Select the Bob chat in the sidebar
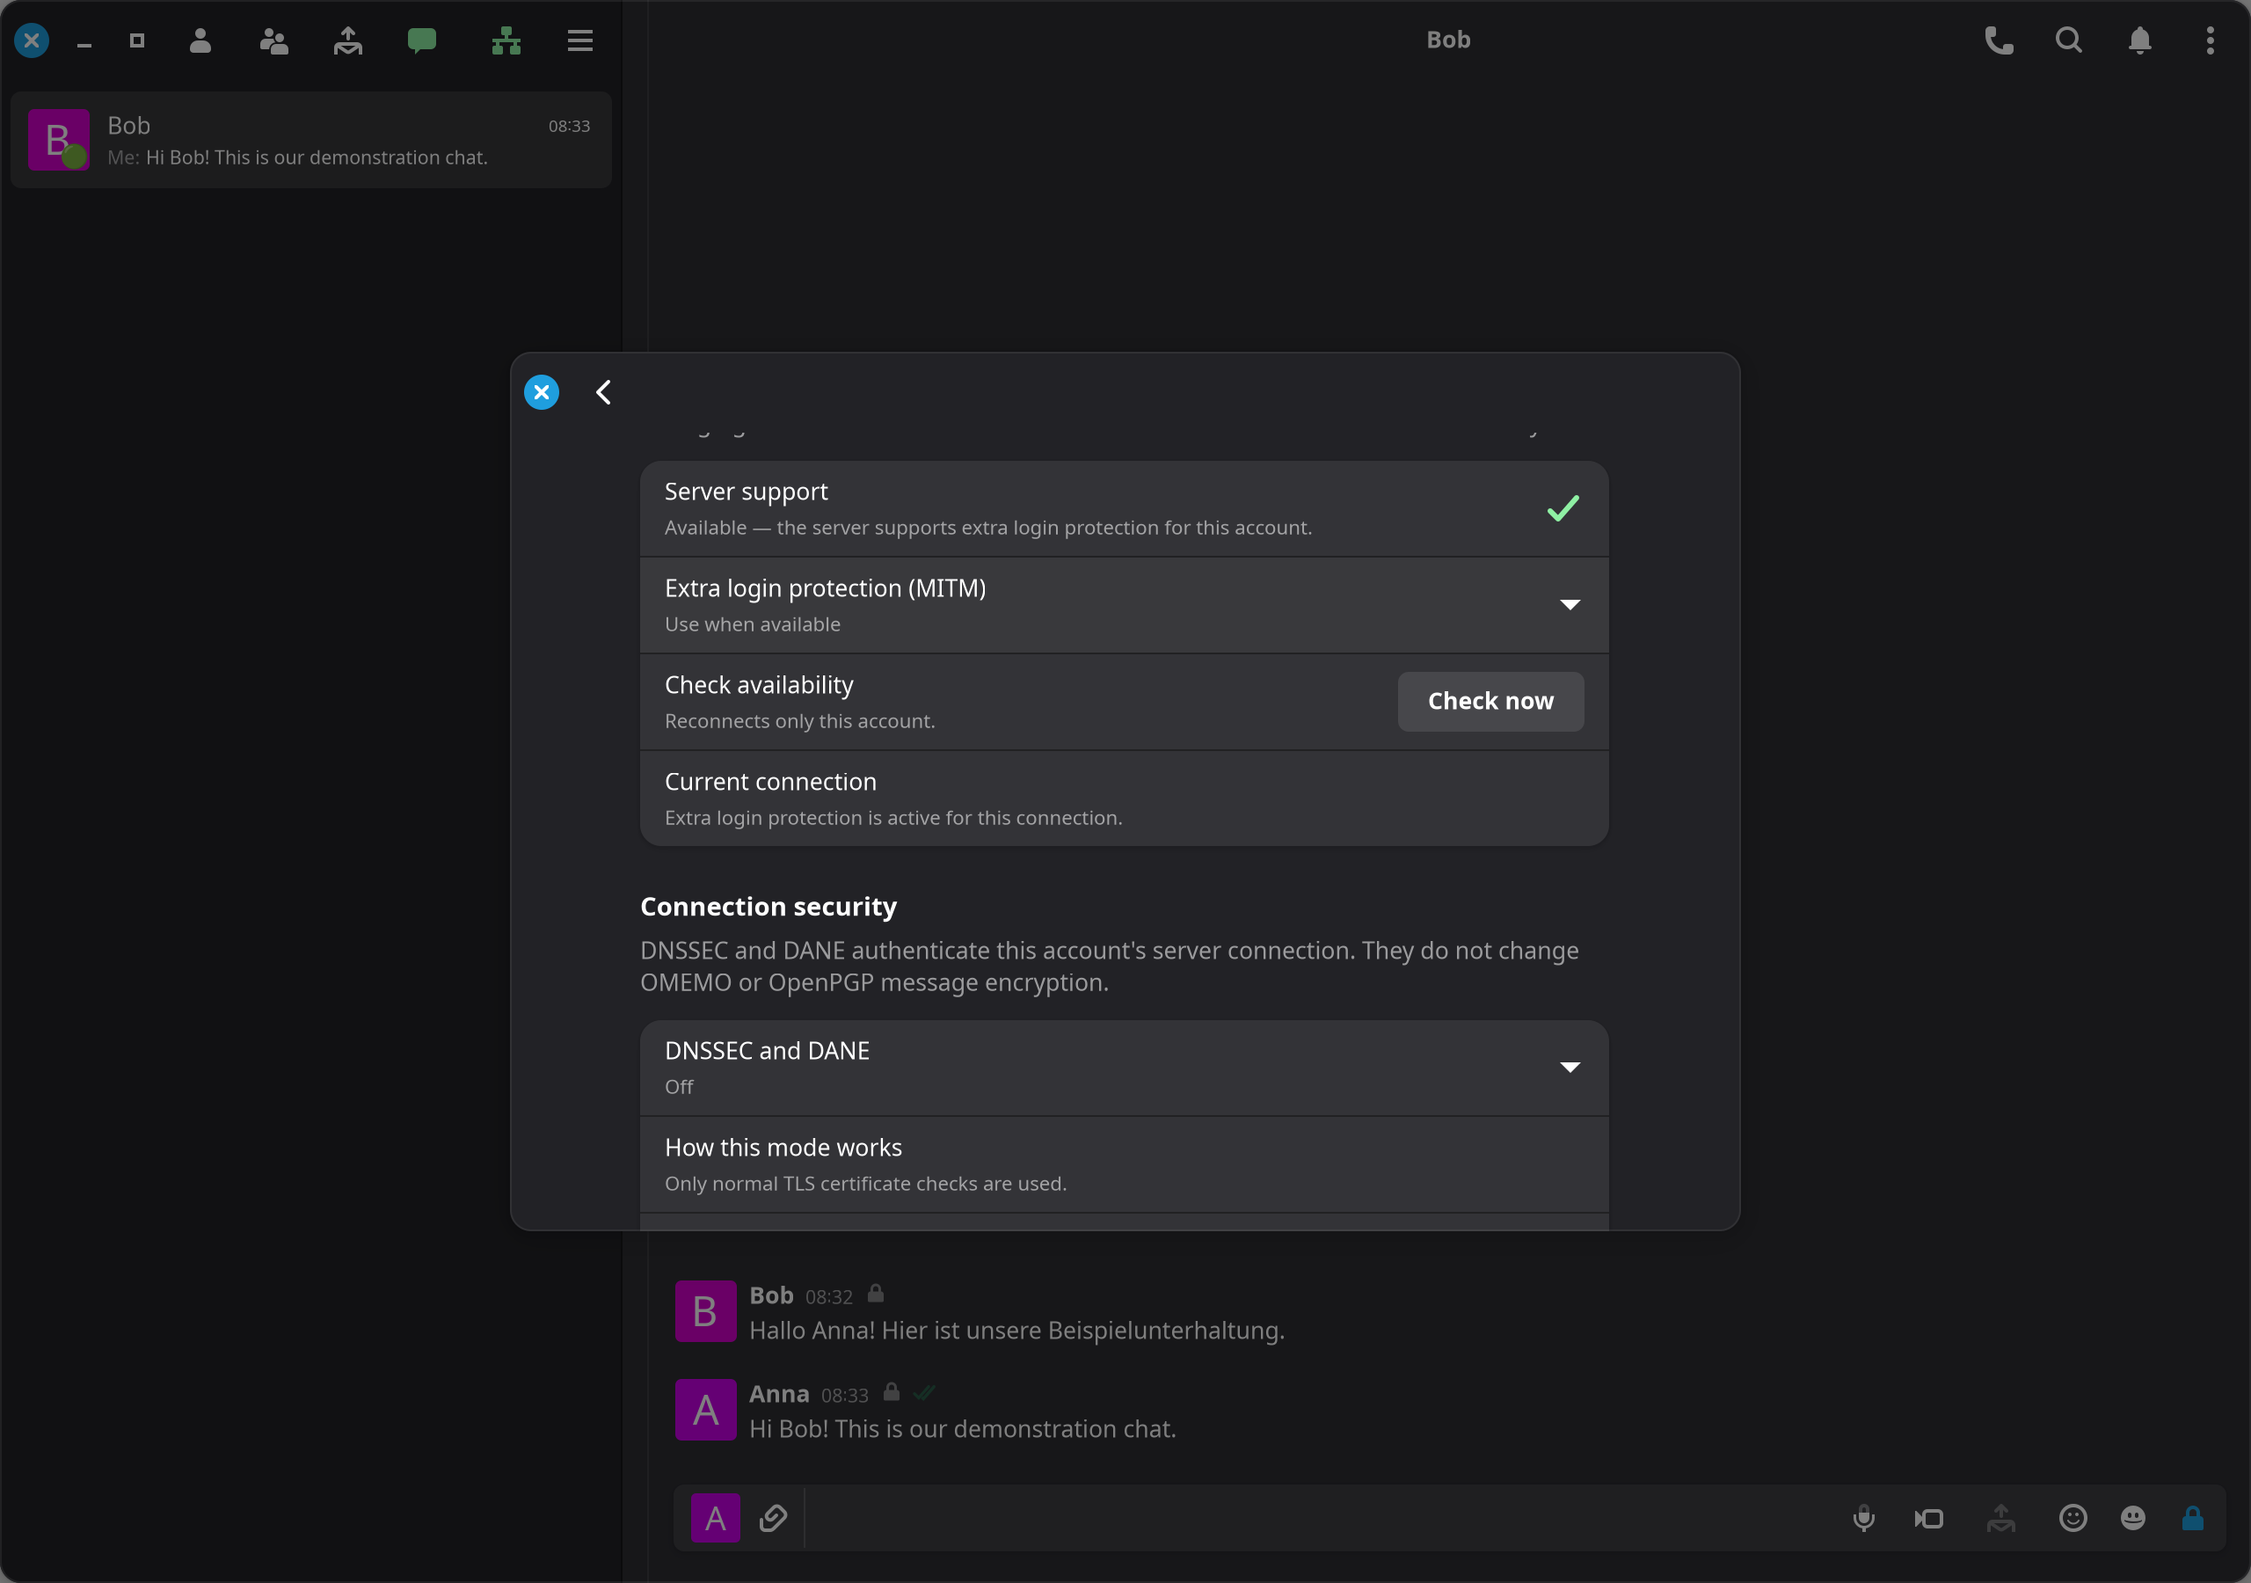Image resolution: width=2251 pixels, height=1583 pixels. click(310, 140)
